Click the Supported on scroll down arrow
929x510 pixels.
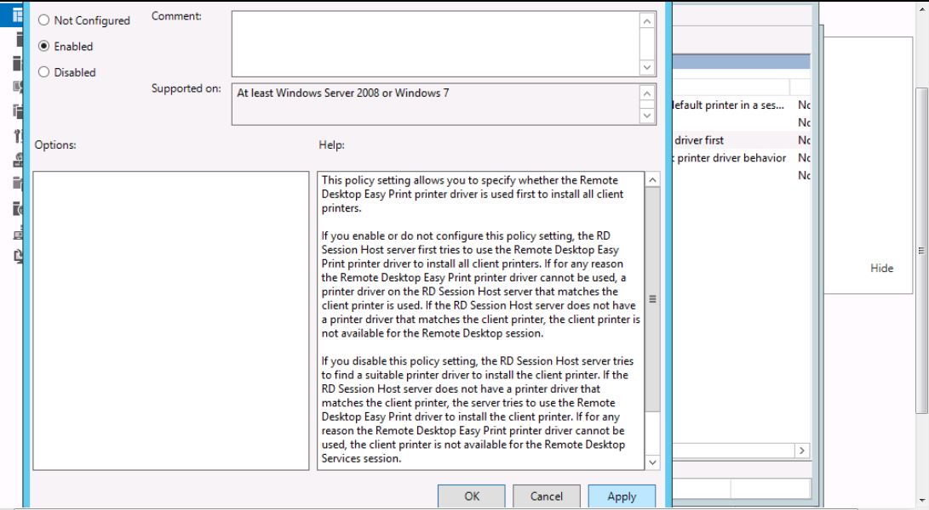[x=647, y=116]
